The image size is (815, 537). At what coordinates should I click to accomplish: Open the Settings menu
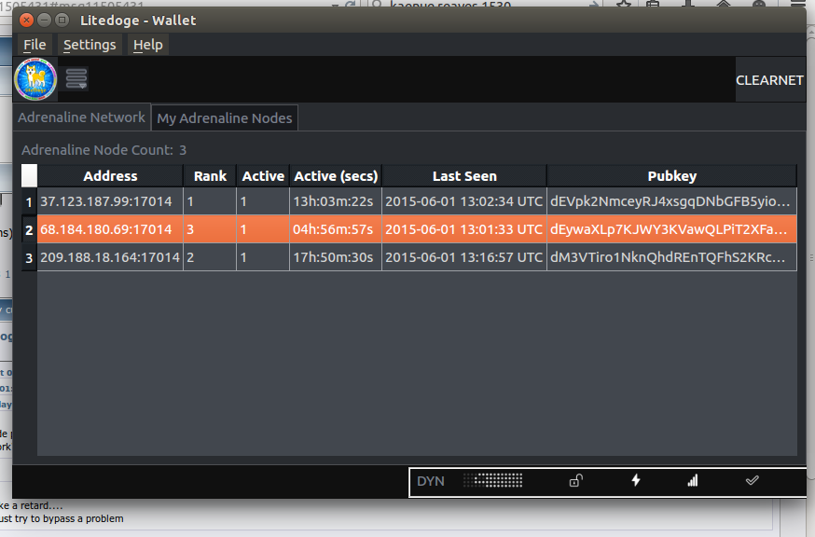tap(90, 45)
